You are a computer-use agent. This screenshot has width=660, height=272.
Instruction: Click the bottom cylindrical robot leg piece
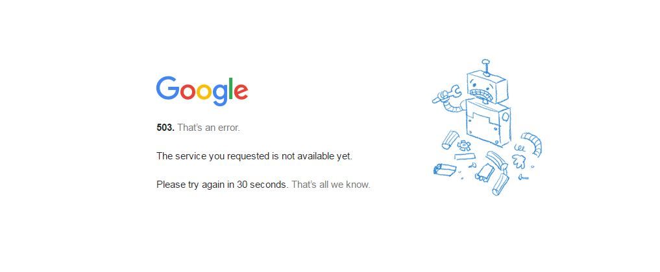click(500, 185)
